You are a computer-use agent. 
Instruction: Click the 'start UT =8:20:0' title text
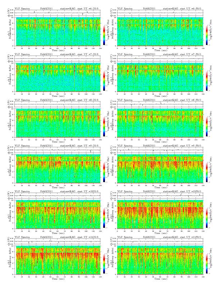(88, 100)
